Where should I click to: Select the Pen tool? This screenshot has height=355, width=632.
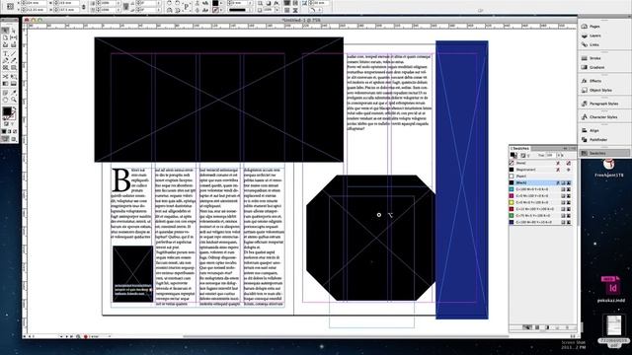(5, 60)
